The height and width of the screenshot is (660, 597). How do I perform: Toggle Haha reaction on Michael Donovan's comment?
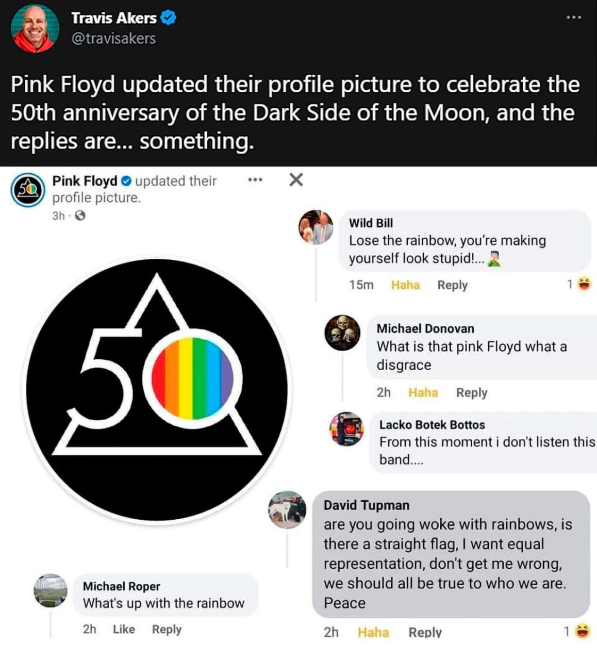[423, 393]
